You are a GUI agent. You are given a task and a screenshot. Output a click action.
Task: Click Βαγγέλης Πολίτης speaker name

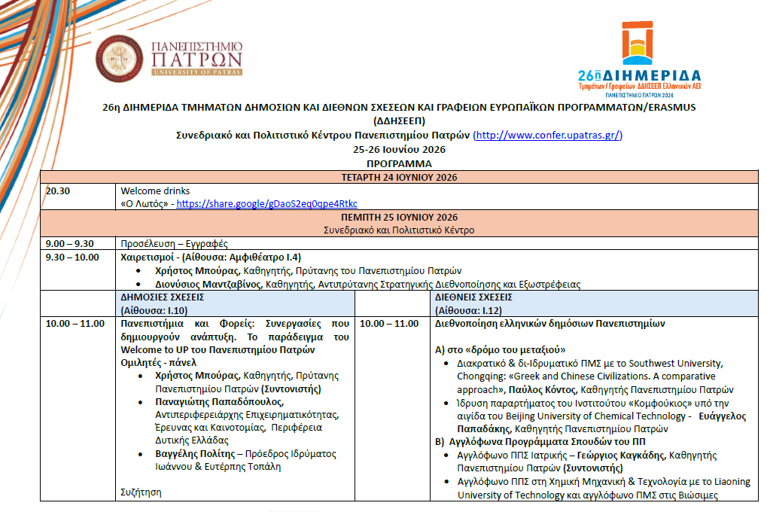pyautogui.click(x=195, y=454)
